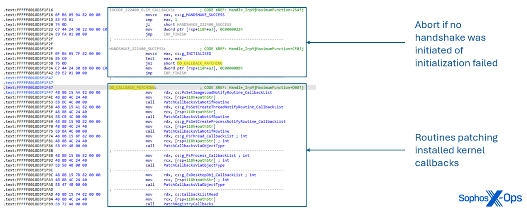Click PatchCallbacksViaObjectType in the row at FFFFF8018D3F1F86
The width and height of the screenshot is (527, 210).
tap(194, 146)
